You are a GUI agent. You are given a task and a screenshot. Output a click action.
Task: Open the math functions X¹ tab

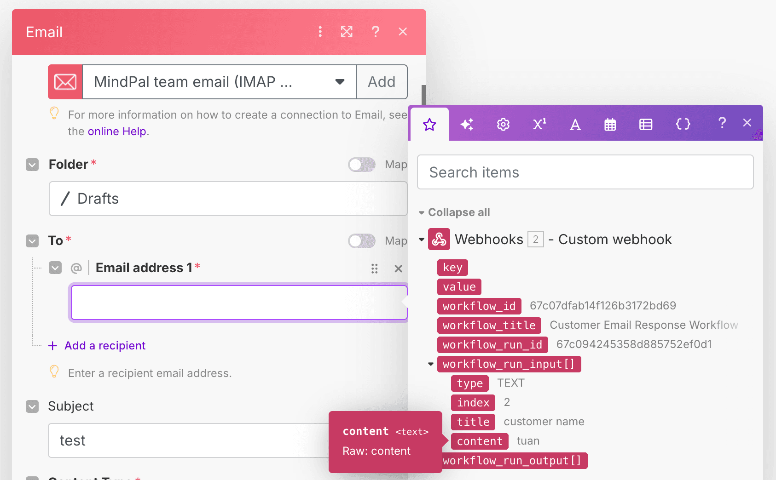[539, 124]
